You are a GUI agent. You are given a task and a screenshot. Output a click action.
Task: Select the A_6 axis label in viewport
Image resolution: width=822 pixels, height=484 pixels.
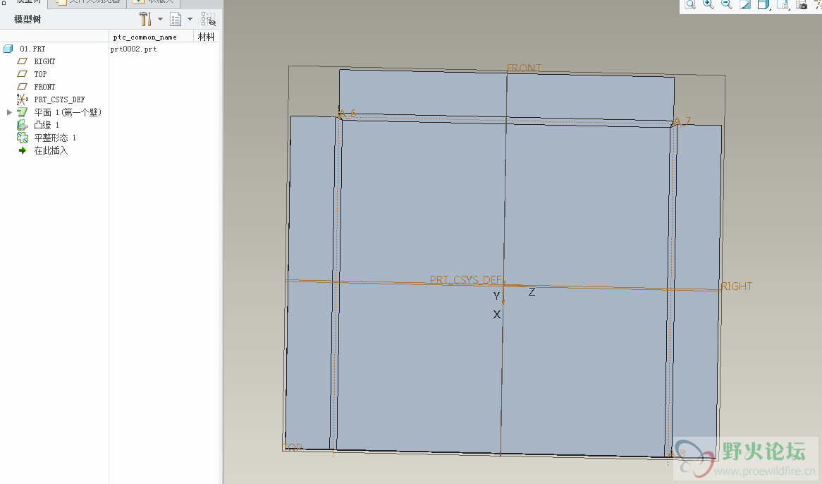[x=348, y=114]
